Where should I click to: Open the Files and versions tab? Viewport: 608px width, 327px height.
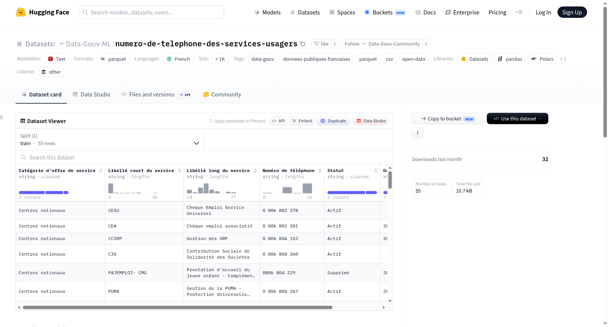[156, 95]
